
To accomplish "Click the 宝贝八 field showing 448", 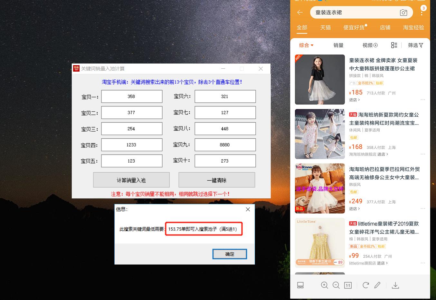I will 225,129.
